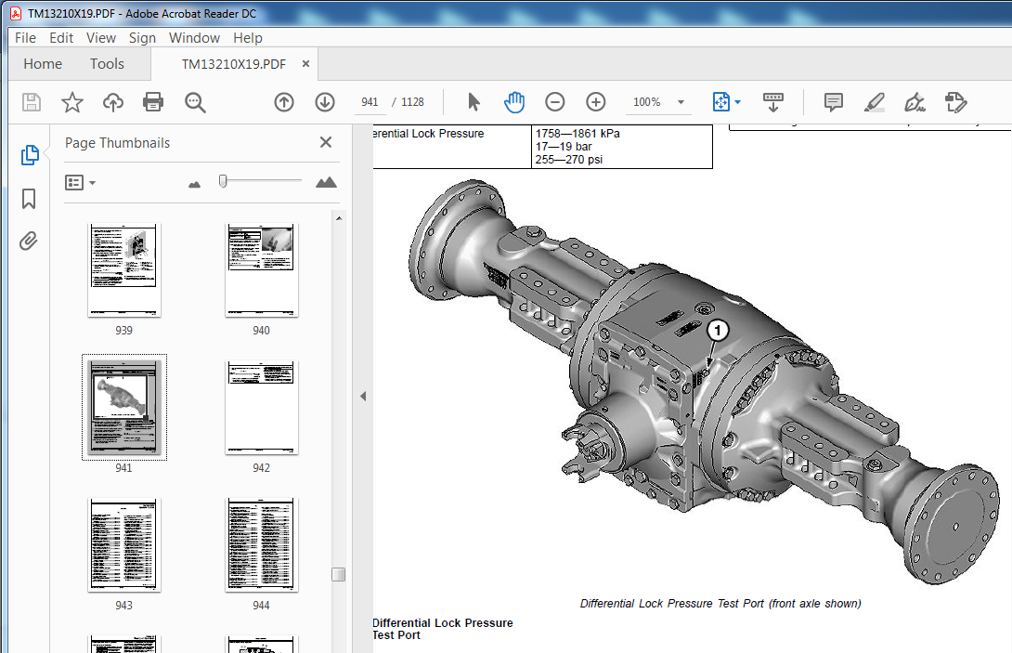This screenshot has height=653, width=1012.
Task: Open the Window menu
Action: pos(194,38)
